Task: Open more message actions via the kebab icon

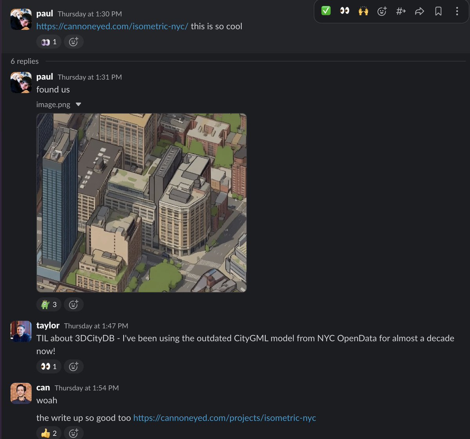Action: pyautogui.click(x=457, y=11)
